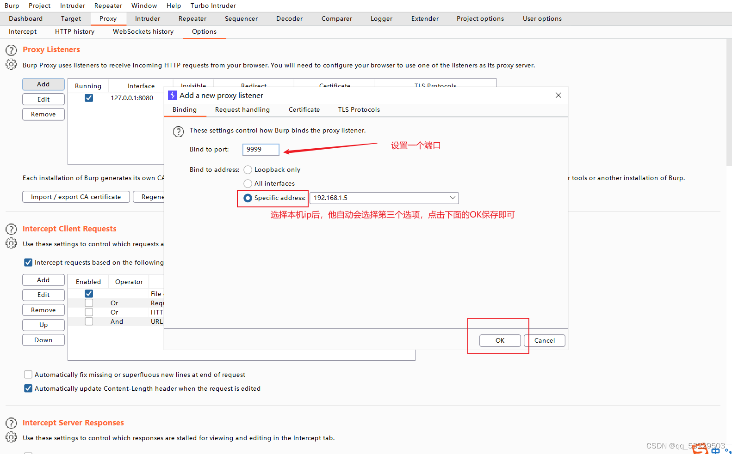The height and width of the screenshot is (454, 732).
Task: Click Edit under Intercept Client Requests
Action: tap(43, 295)
